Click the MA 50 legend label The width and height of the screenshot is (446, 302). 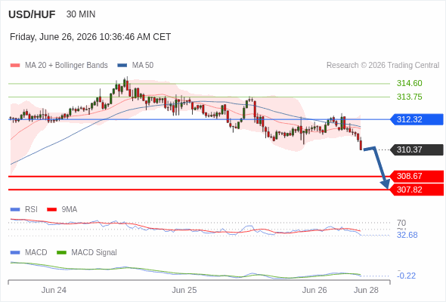tap(143, 66)
